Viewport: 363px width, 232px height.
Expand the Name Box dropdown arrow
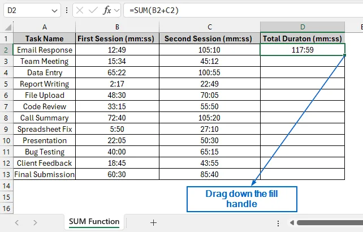(54, 11)
